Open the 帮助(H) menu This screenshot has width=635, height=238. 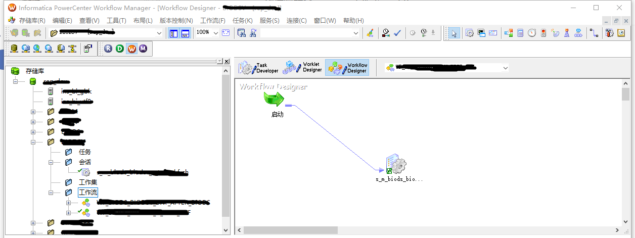click(x=353, y=21)
